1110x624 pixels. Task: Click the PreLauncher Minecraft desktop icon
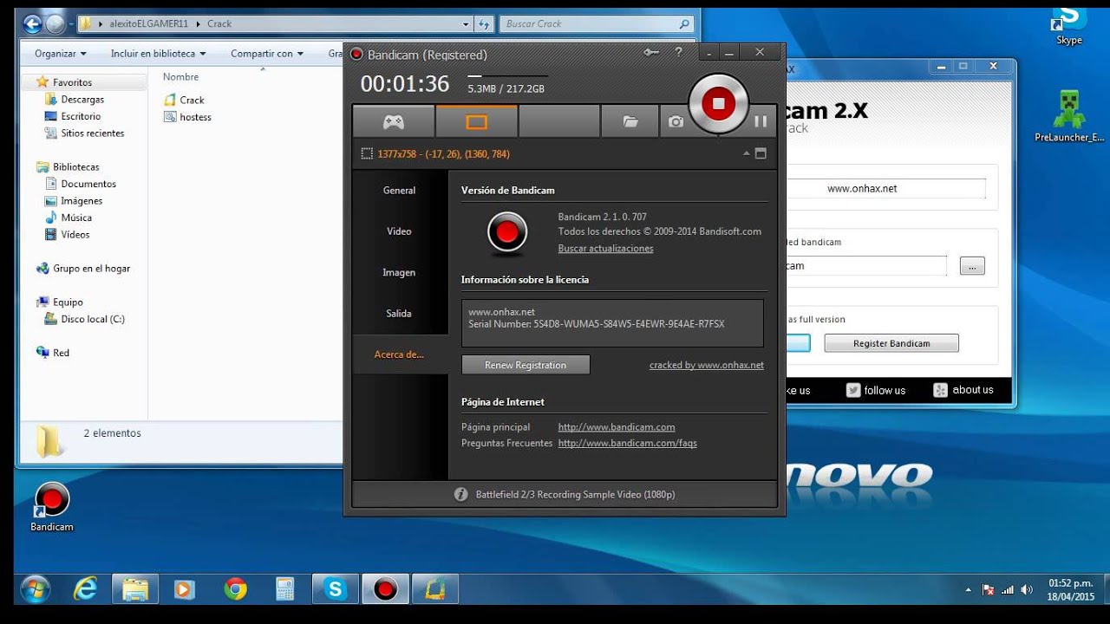(1069, 114)
